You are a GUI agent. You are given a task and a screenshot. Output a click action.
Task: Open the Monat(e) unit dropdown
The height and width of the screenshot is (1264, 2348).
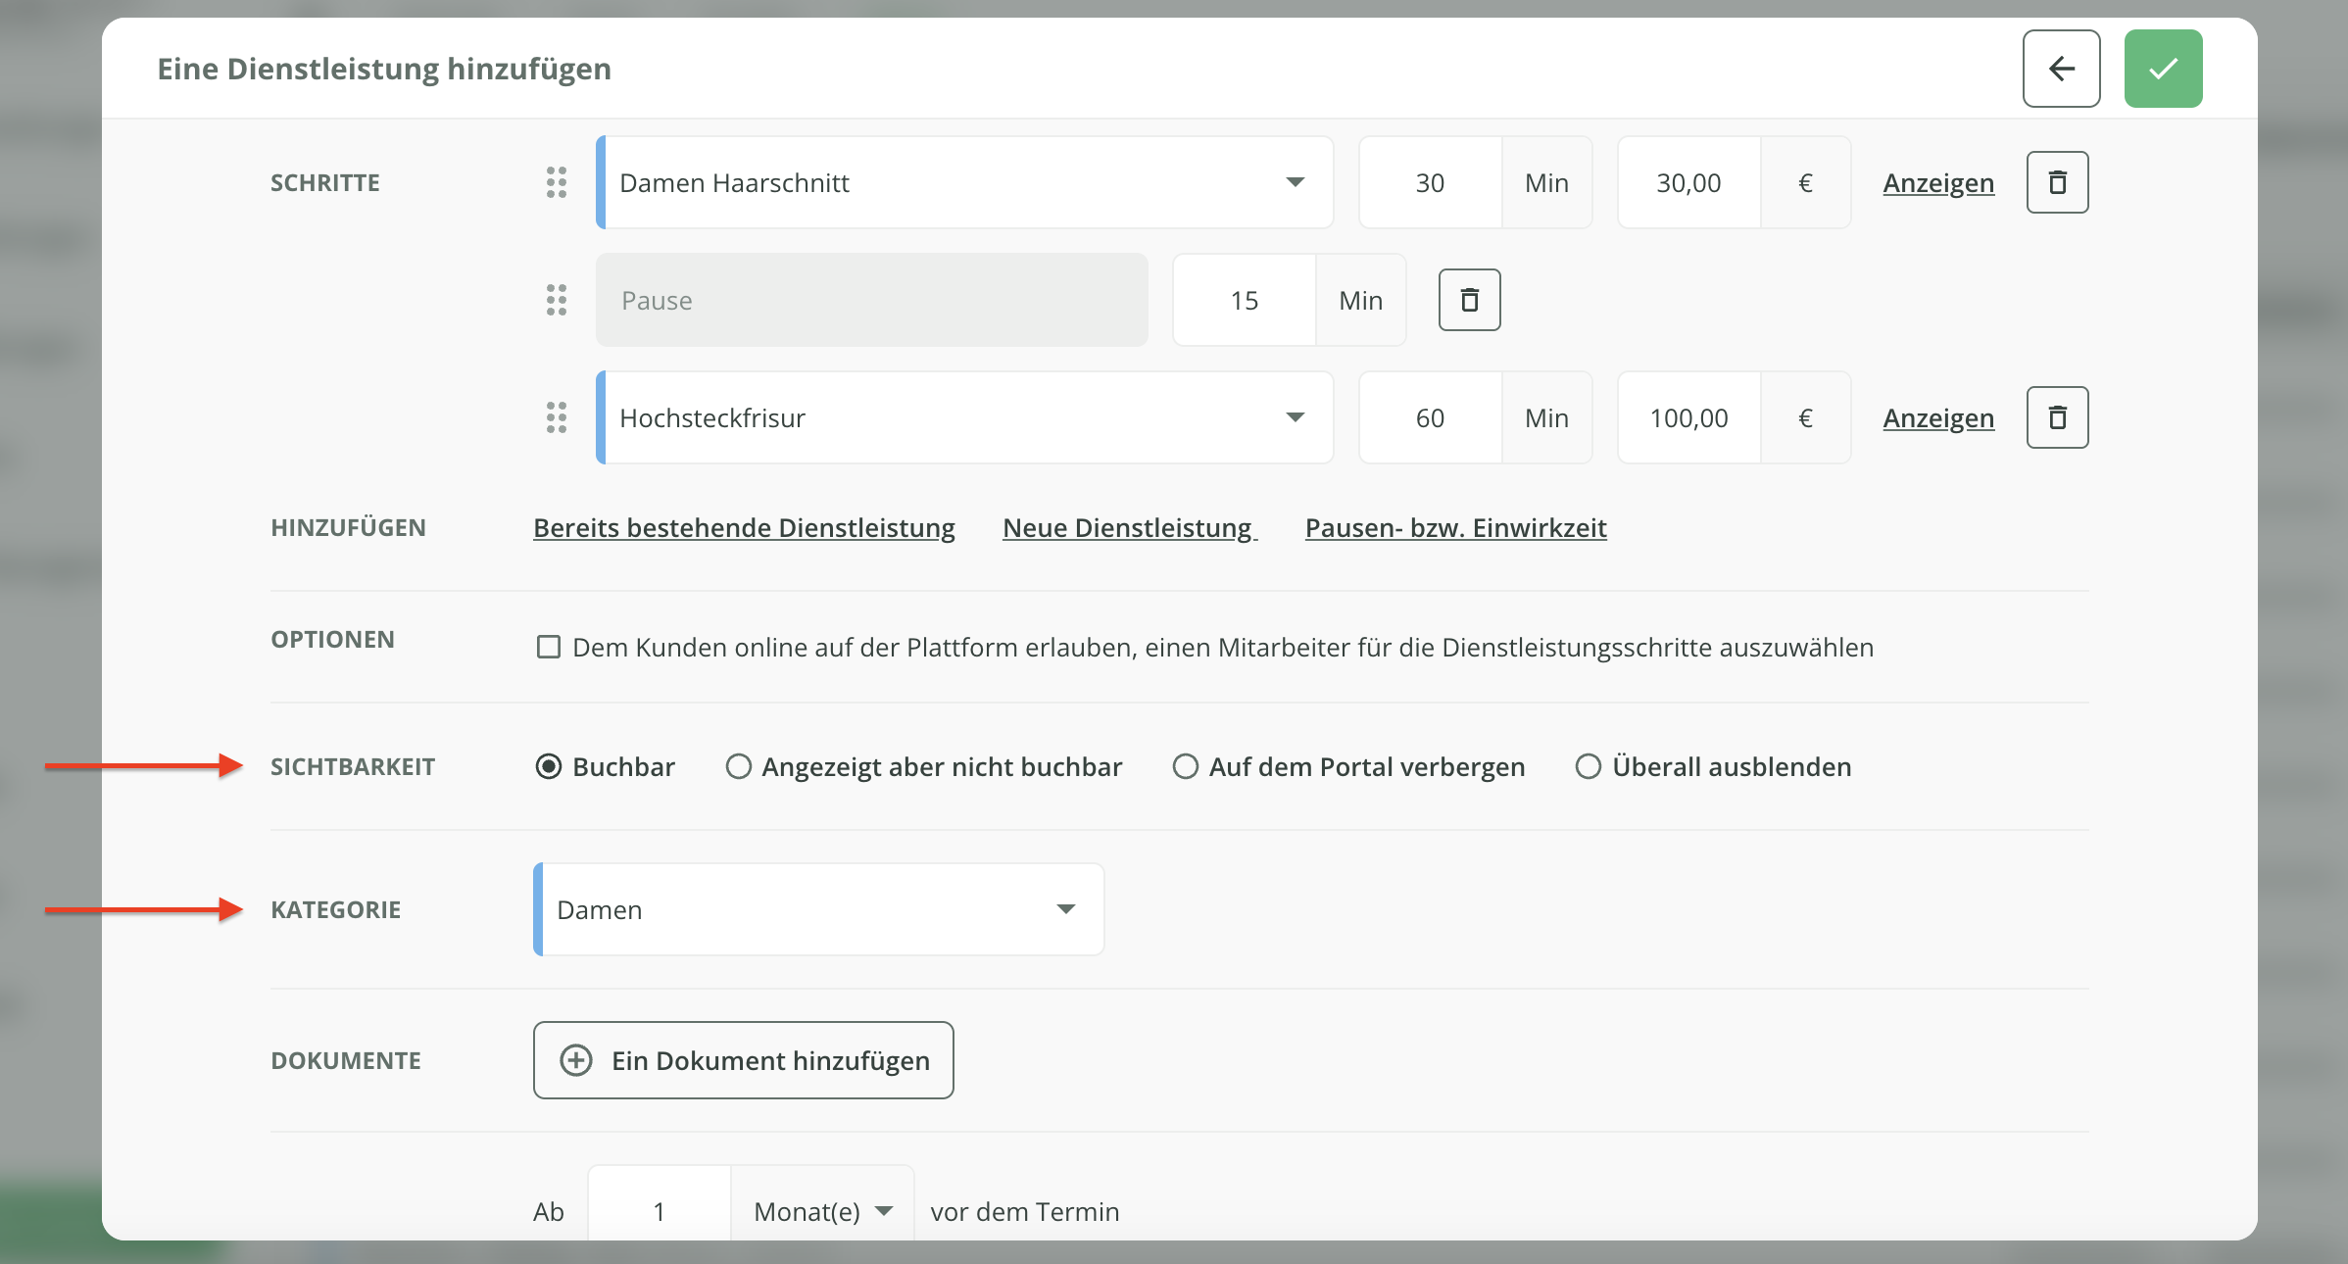[x=822, y=1212]
